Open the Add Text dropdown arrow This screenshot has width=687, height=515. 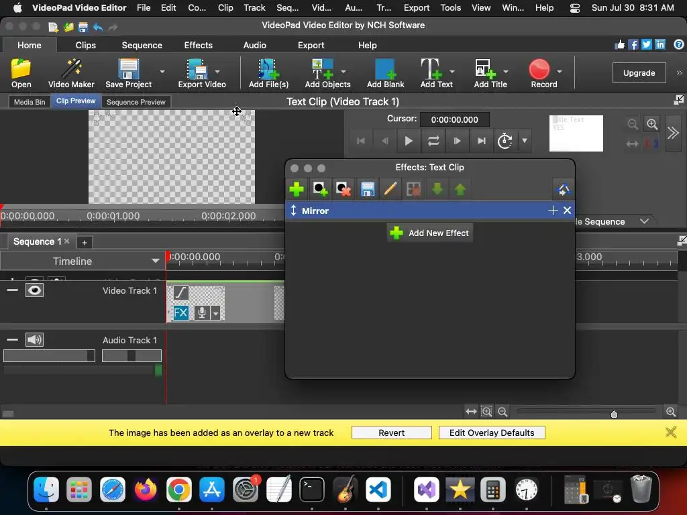coord(452,71)
